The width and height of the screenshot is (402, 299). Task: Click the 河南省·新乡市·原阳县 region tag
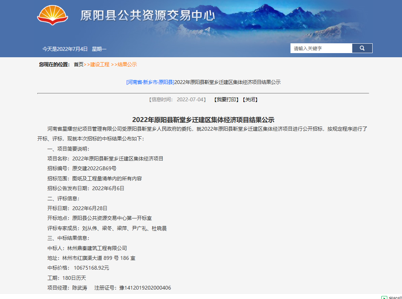pos(150,82)
